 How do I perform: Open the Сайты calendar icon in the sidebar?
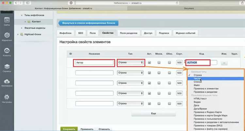click(x=7, y=20)
